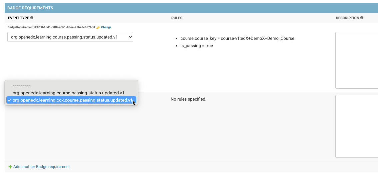Choose learning.course.passing.status.updated.v1 in the open list
The image size is (378, 176).
point(68,93)
